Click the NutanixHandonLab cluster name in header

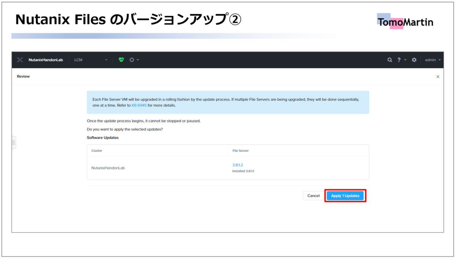46,60
